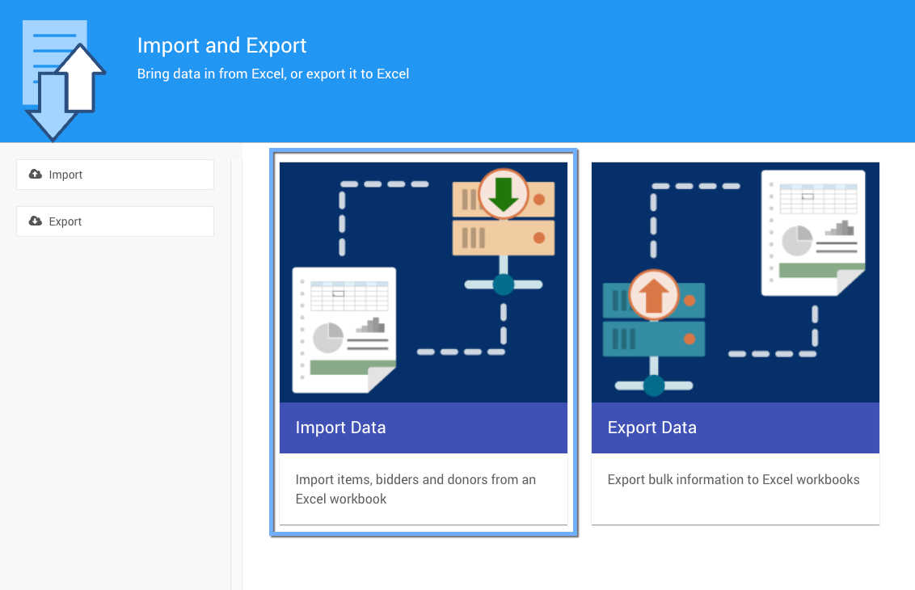
Task: Select the "Import Data" card title
Action: click(x=340, y=428)
